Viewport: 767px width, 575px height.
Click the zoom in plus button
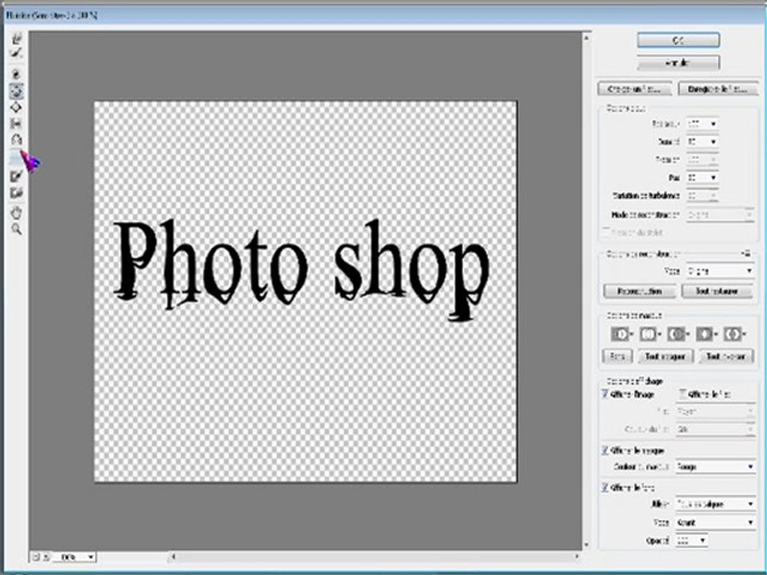tap(46, 557)
